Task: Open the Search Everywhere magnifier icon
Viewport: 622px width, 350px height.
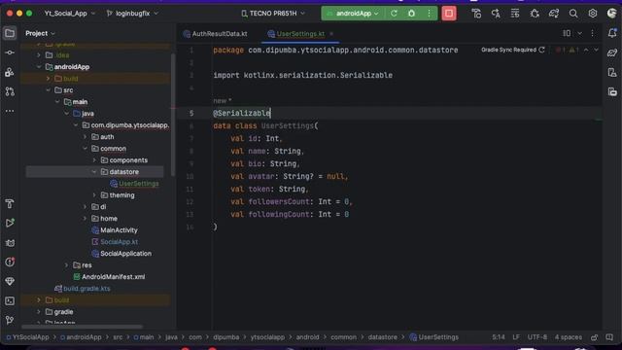Action: (x=573, y=14)
